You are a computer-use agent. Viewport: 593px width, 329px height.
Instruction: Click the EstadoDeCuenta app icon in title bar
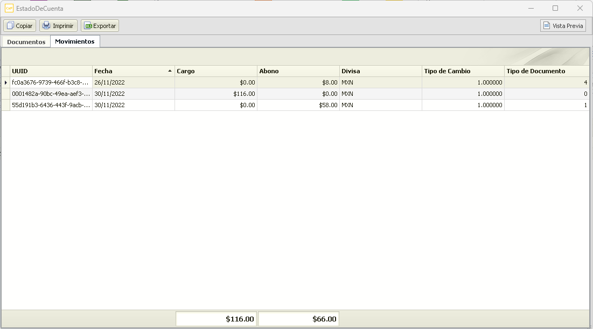coord(9,8)
